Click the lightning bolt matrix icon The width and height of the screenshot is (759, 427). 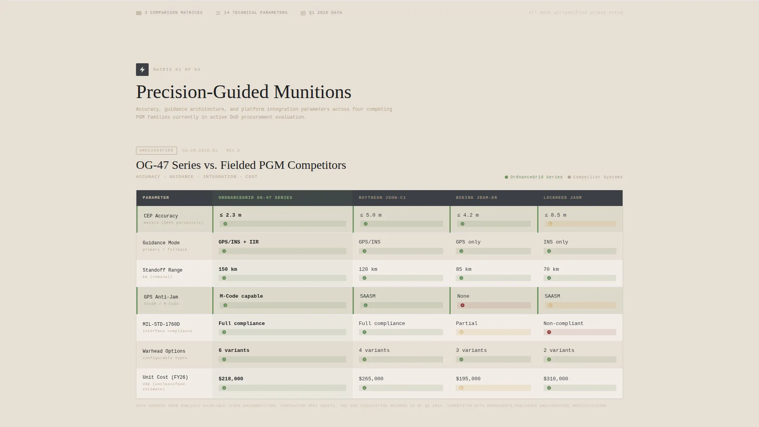[x=142, y=70]
